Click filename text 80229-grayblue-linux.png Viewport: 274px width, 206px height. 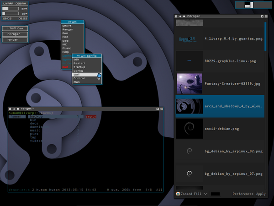pos(230,61)
